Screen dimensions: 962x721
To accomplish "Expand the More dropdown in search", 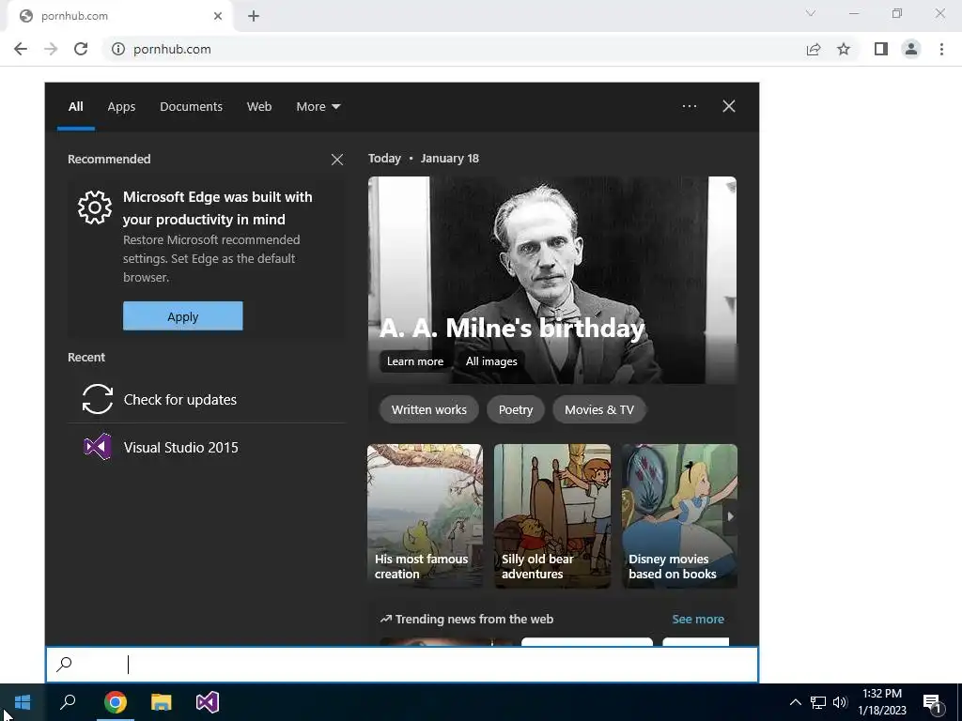I will pos(318,107).
